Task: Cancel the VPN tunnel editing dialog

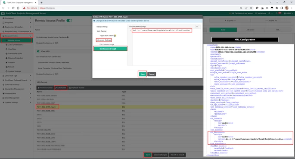Action: tap(152, 74)
